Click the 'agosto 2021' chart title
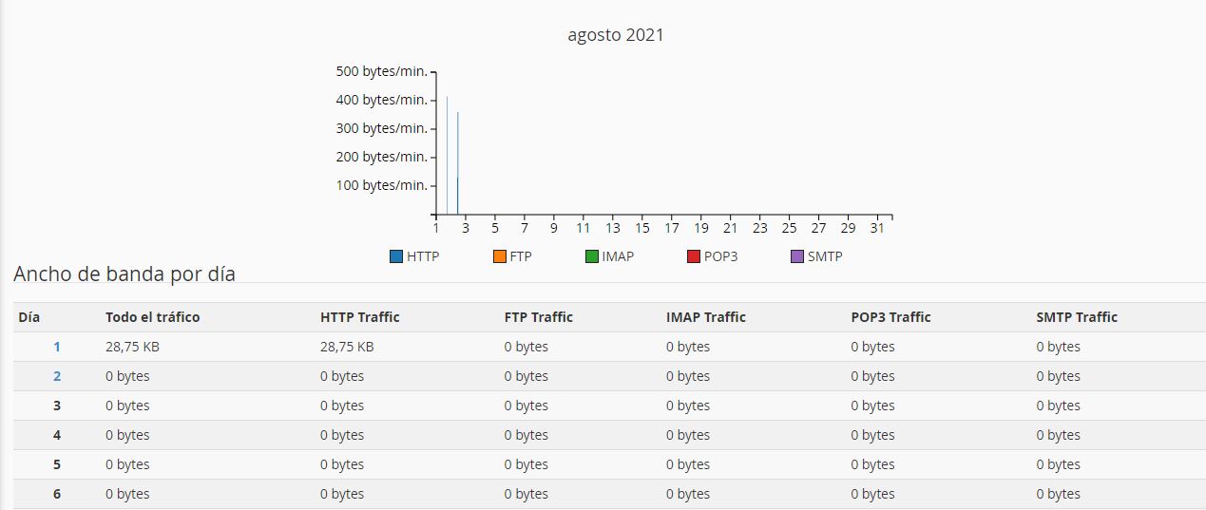This screenshot has height=510, width=1206. pos(616,35)
